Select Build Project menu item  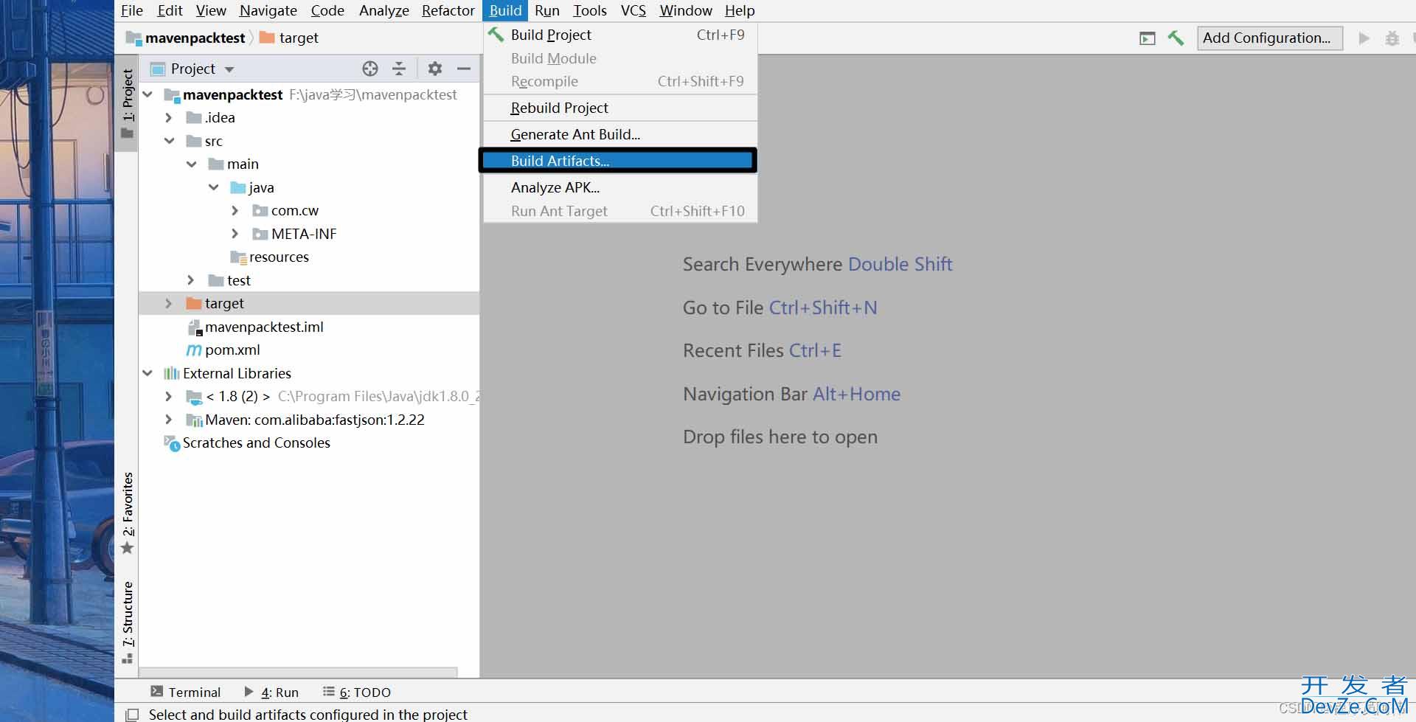pyautogui.click(x=620, y=35)
